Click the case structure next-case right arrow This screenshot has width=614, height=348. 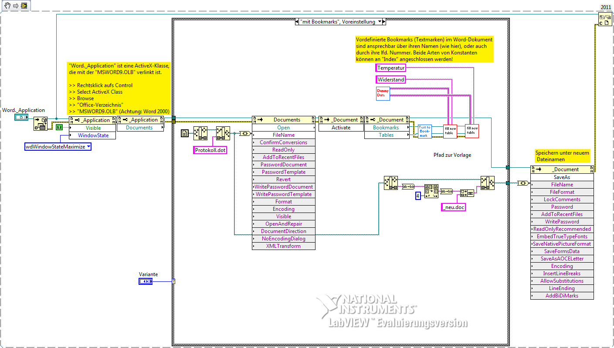click(x=385, y=21)
